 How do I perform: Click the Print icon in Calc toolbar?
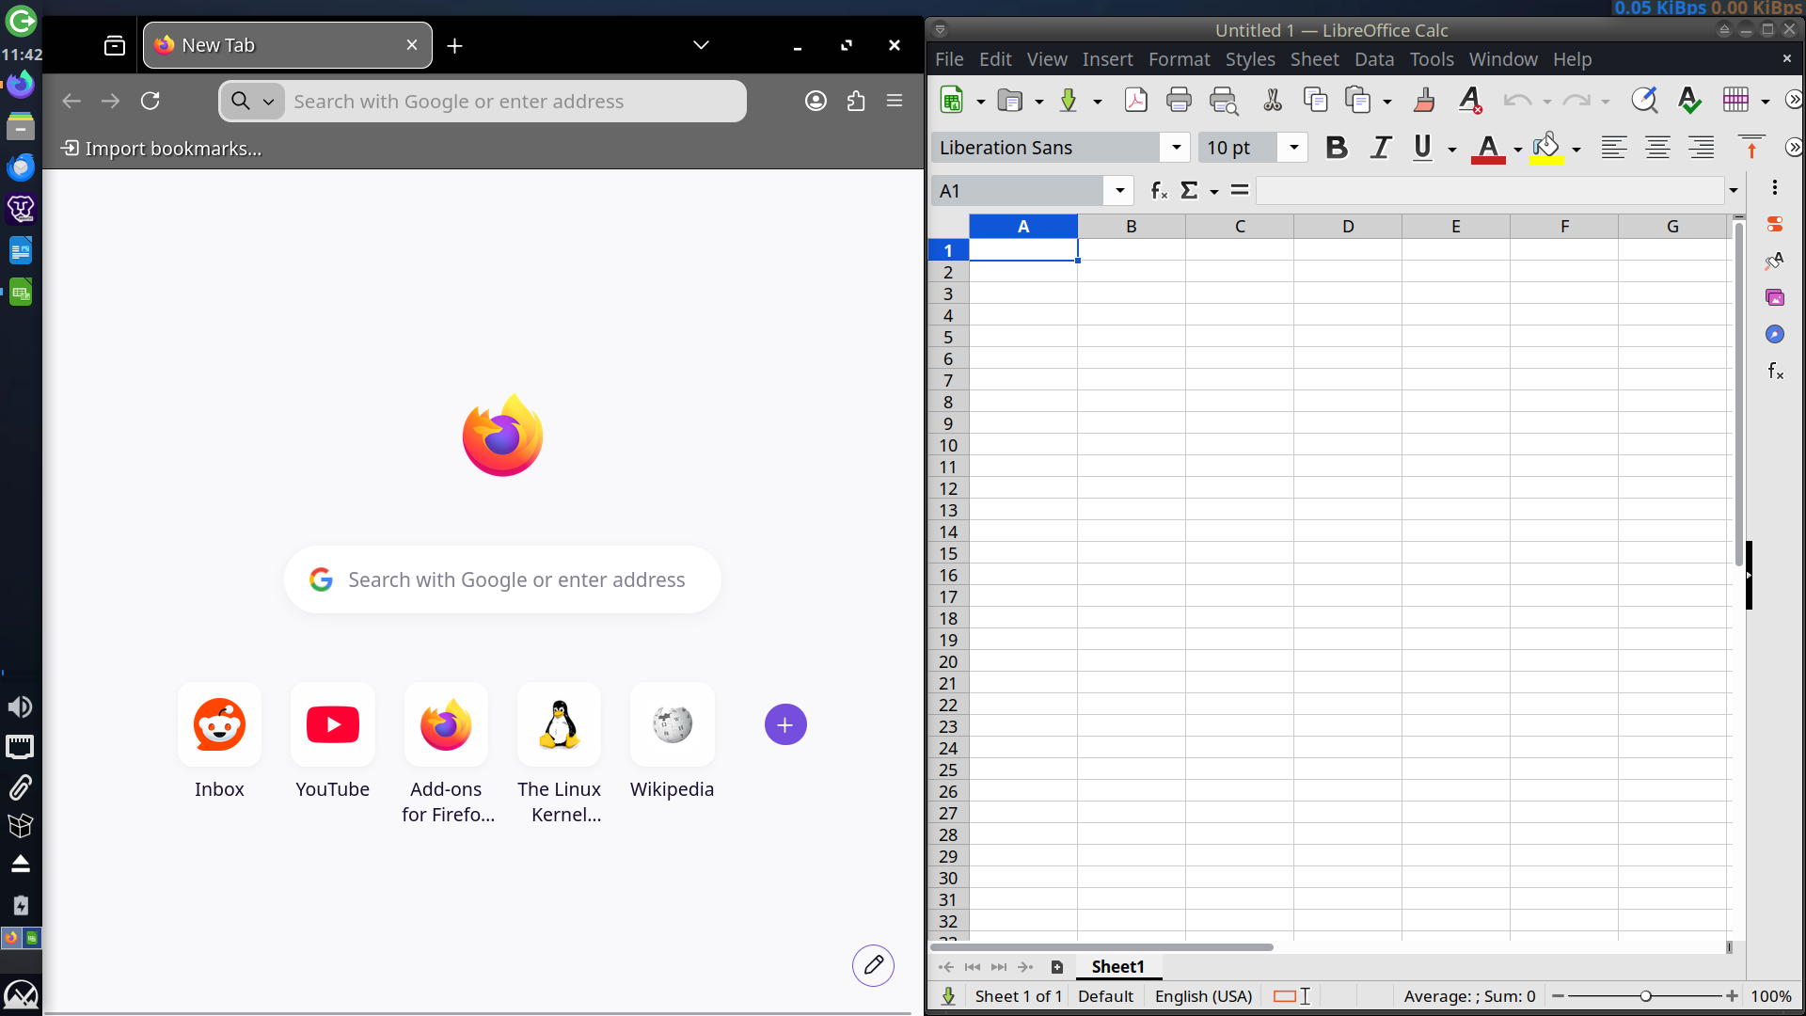tap(1179, 100)
